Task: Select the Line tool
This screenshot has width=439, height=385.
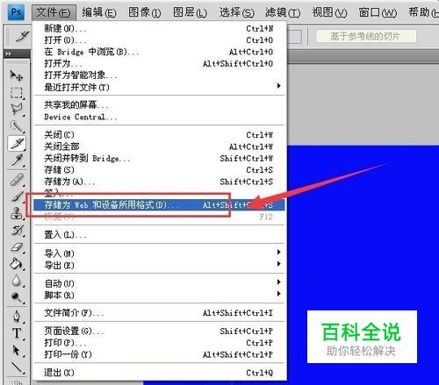Action: pos(17,367)
